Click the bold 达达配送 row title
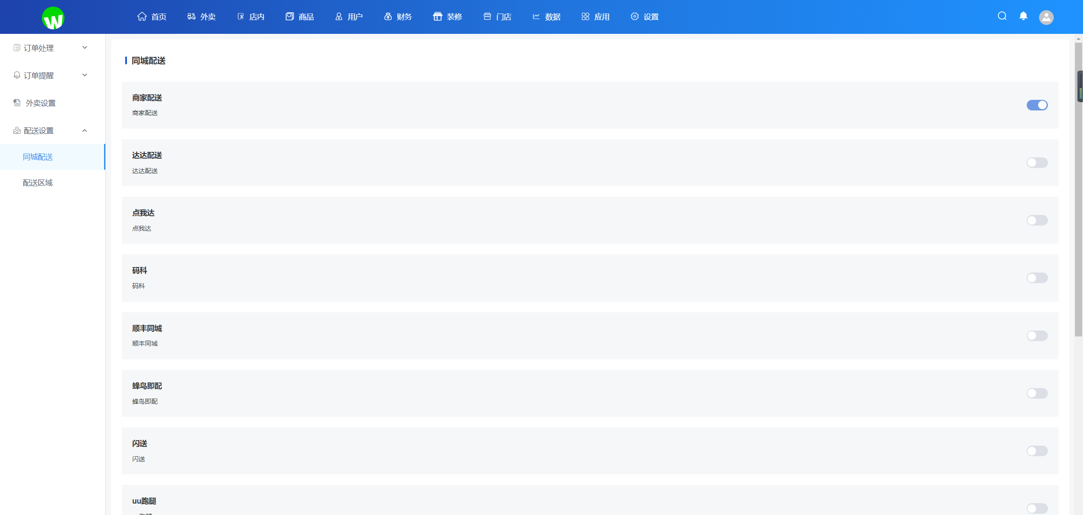The width and height of the screenshot is (1083, 515). [x=147, y=155]
